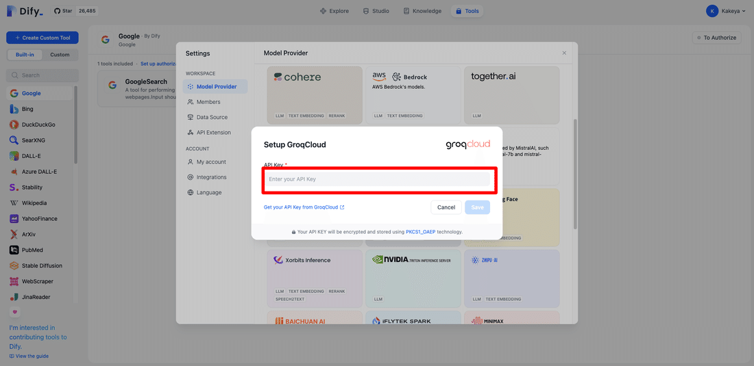Open Members settings item

[x=215, y=102]
